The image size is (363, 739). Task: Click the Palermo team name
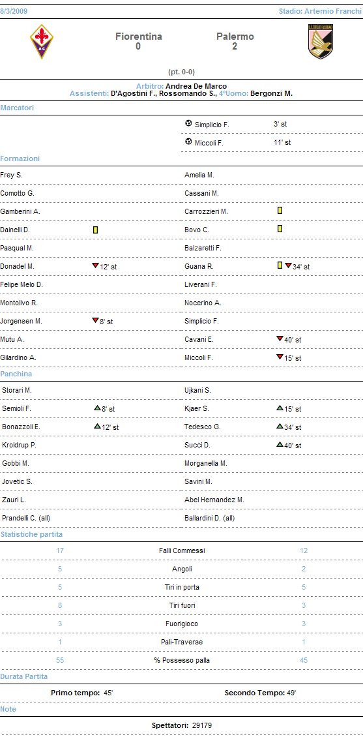pos(235,37)
